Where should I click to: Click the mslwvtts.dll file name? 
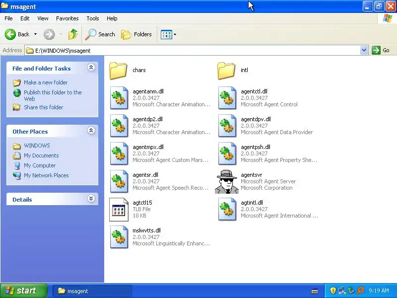click(x=146, y=230)
